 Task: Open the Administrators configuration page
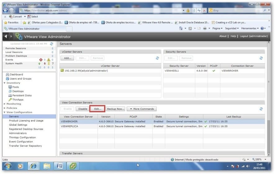coord(18,133)
